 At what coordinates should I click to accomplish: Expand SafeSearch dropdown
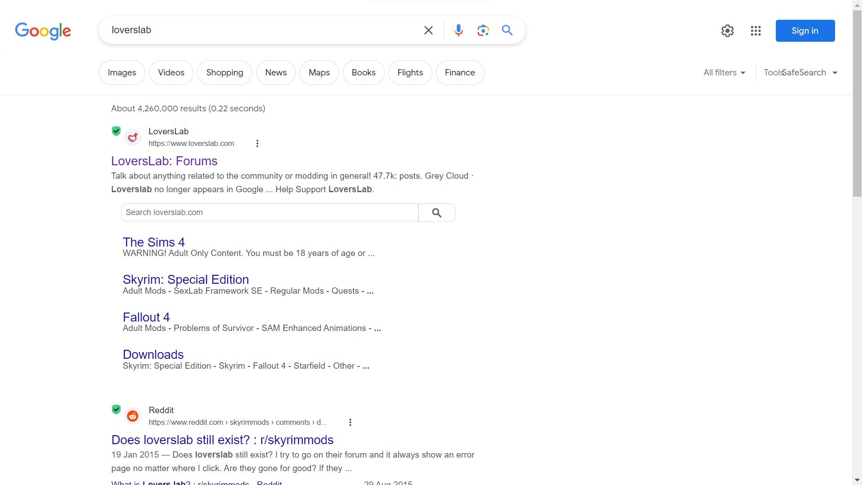coord(810,72)
